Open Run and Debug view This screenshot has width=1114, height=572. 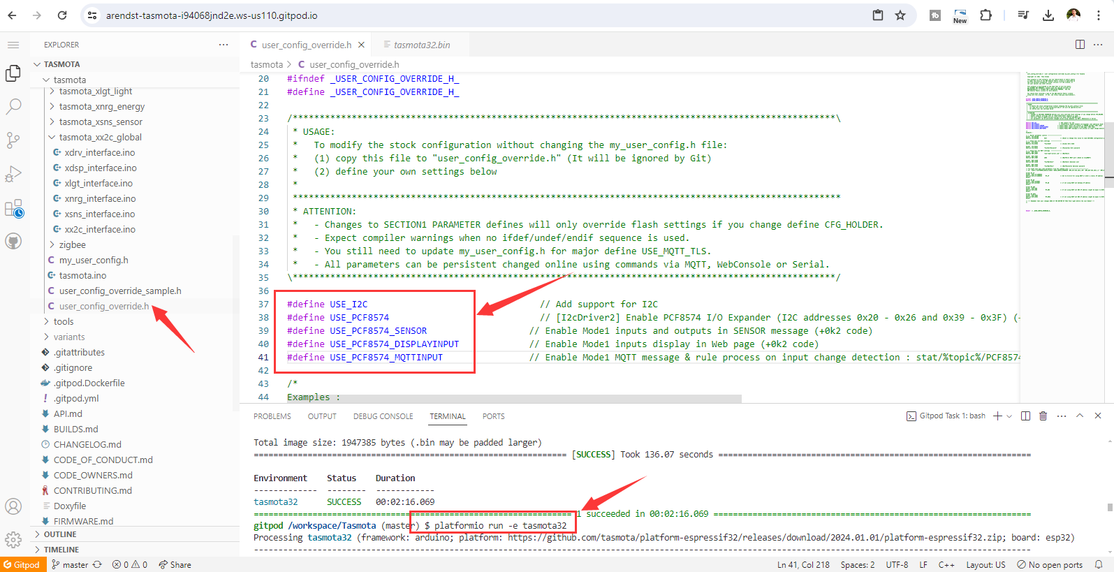(x=13, y=174)
